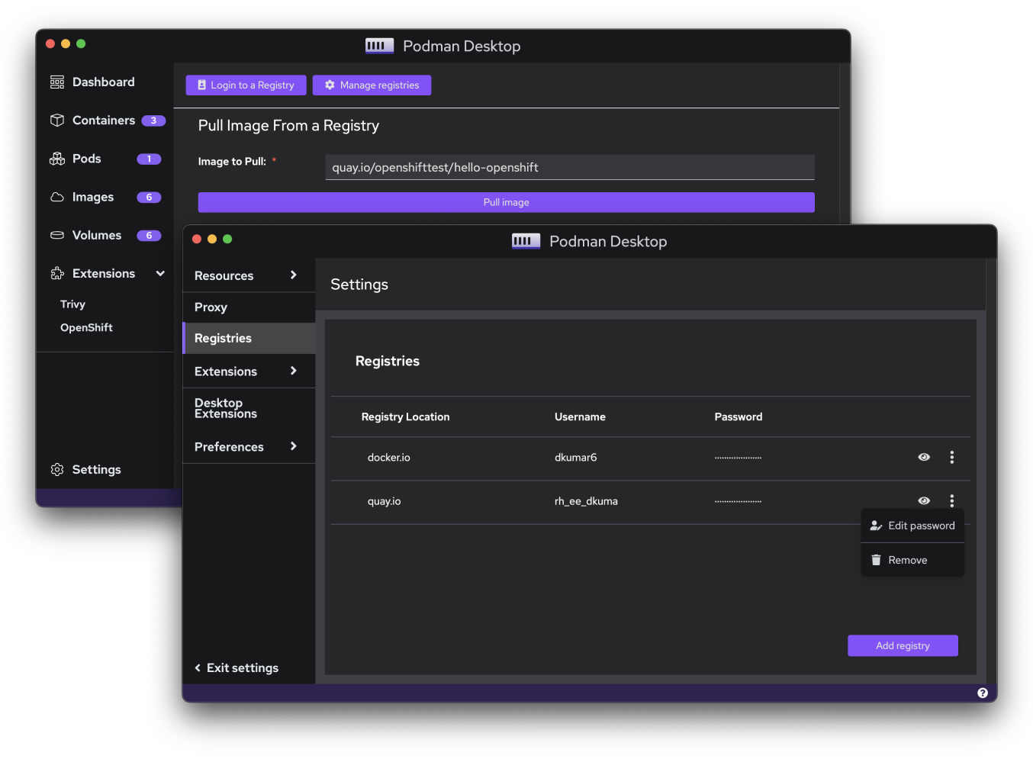Show password for quay.io registry
Viewport: 1033px width, 759px height.
click(x=924, y=500)
